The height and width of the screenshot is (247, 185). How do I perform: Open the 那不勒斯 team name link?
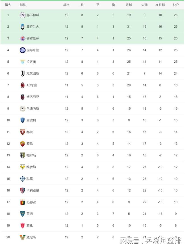(33, 15)
